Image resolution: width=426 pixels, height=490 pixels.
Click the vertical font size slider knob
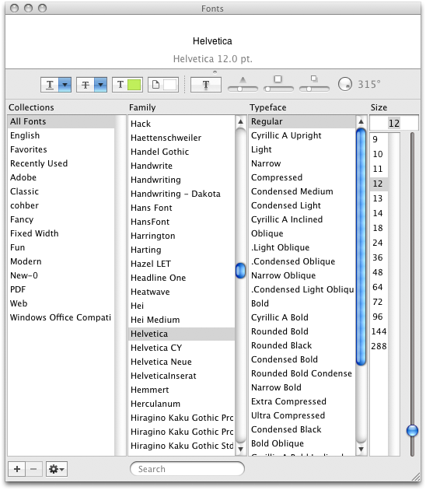412,430
